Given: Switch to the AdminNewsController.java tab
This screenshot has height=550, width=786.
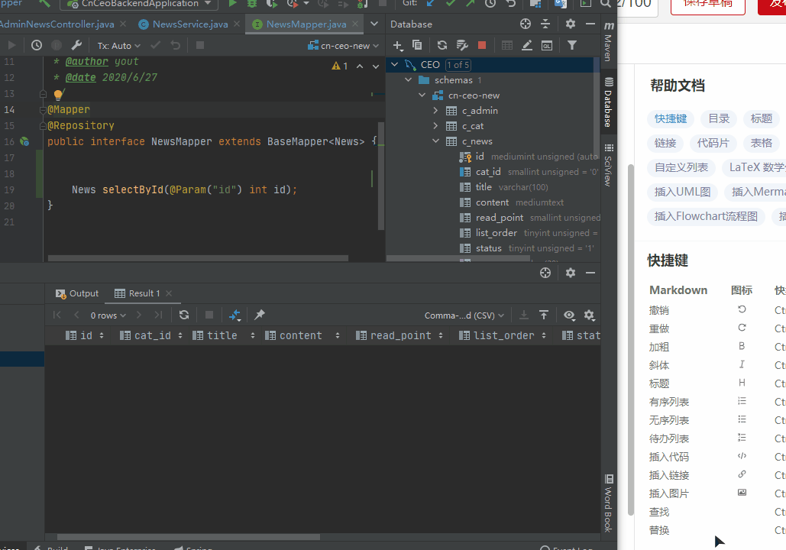Looking at the screenshot, I should 57,24.
